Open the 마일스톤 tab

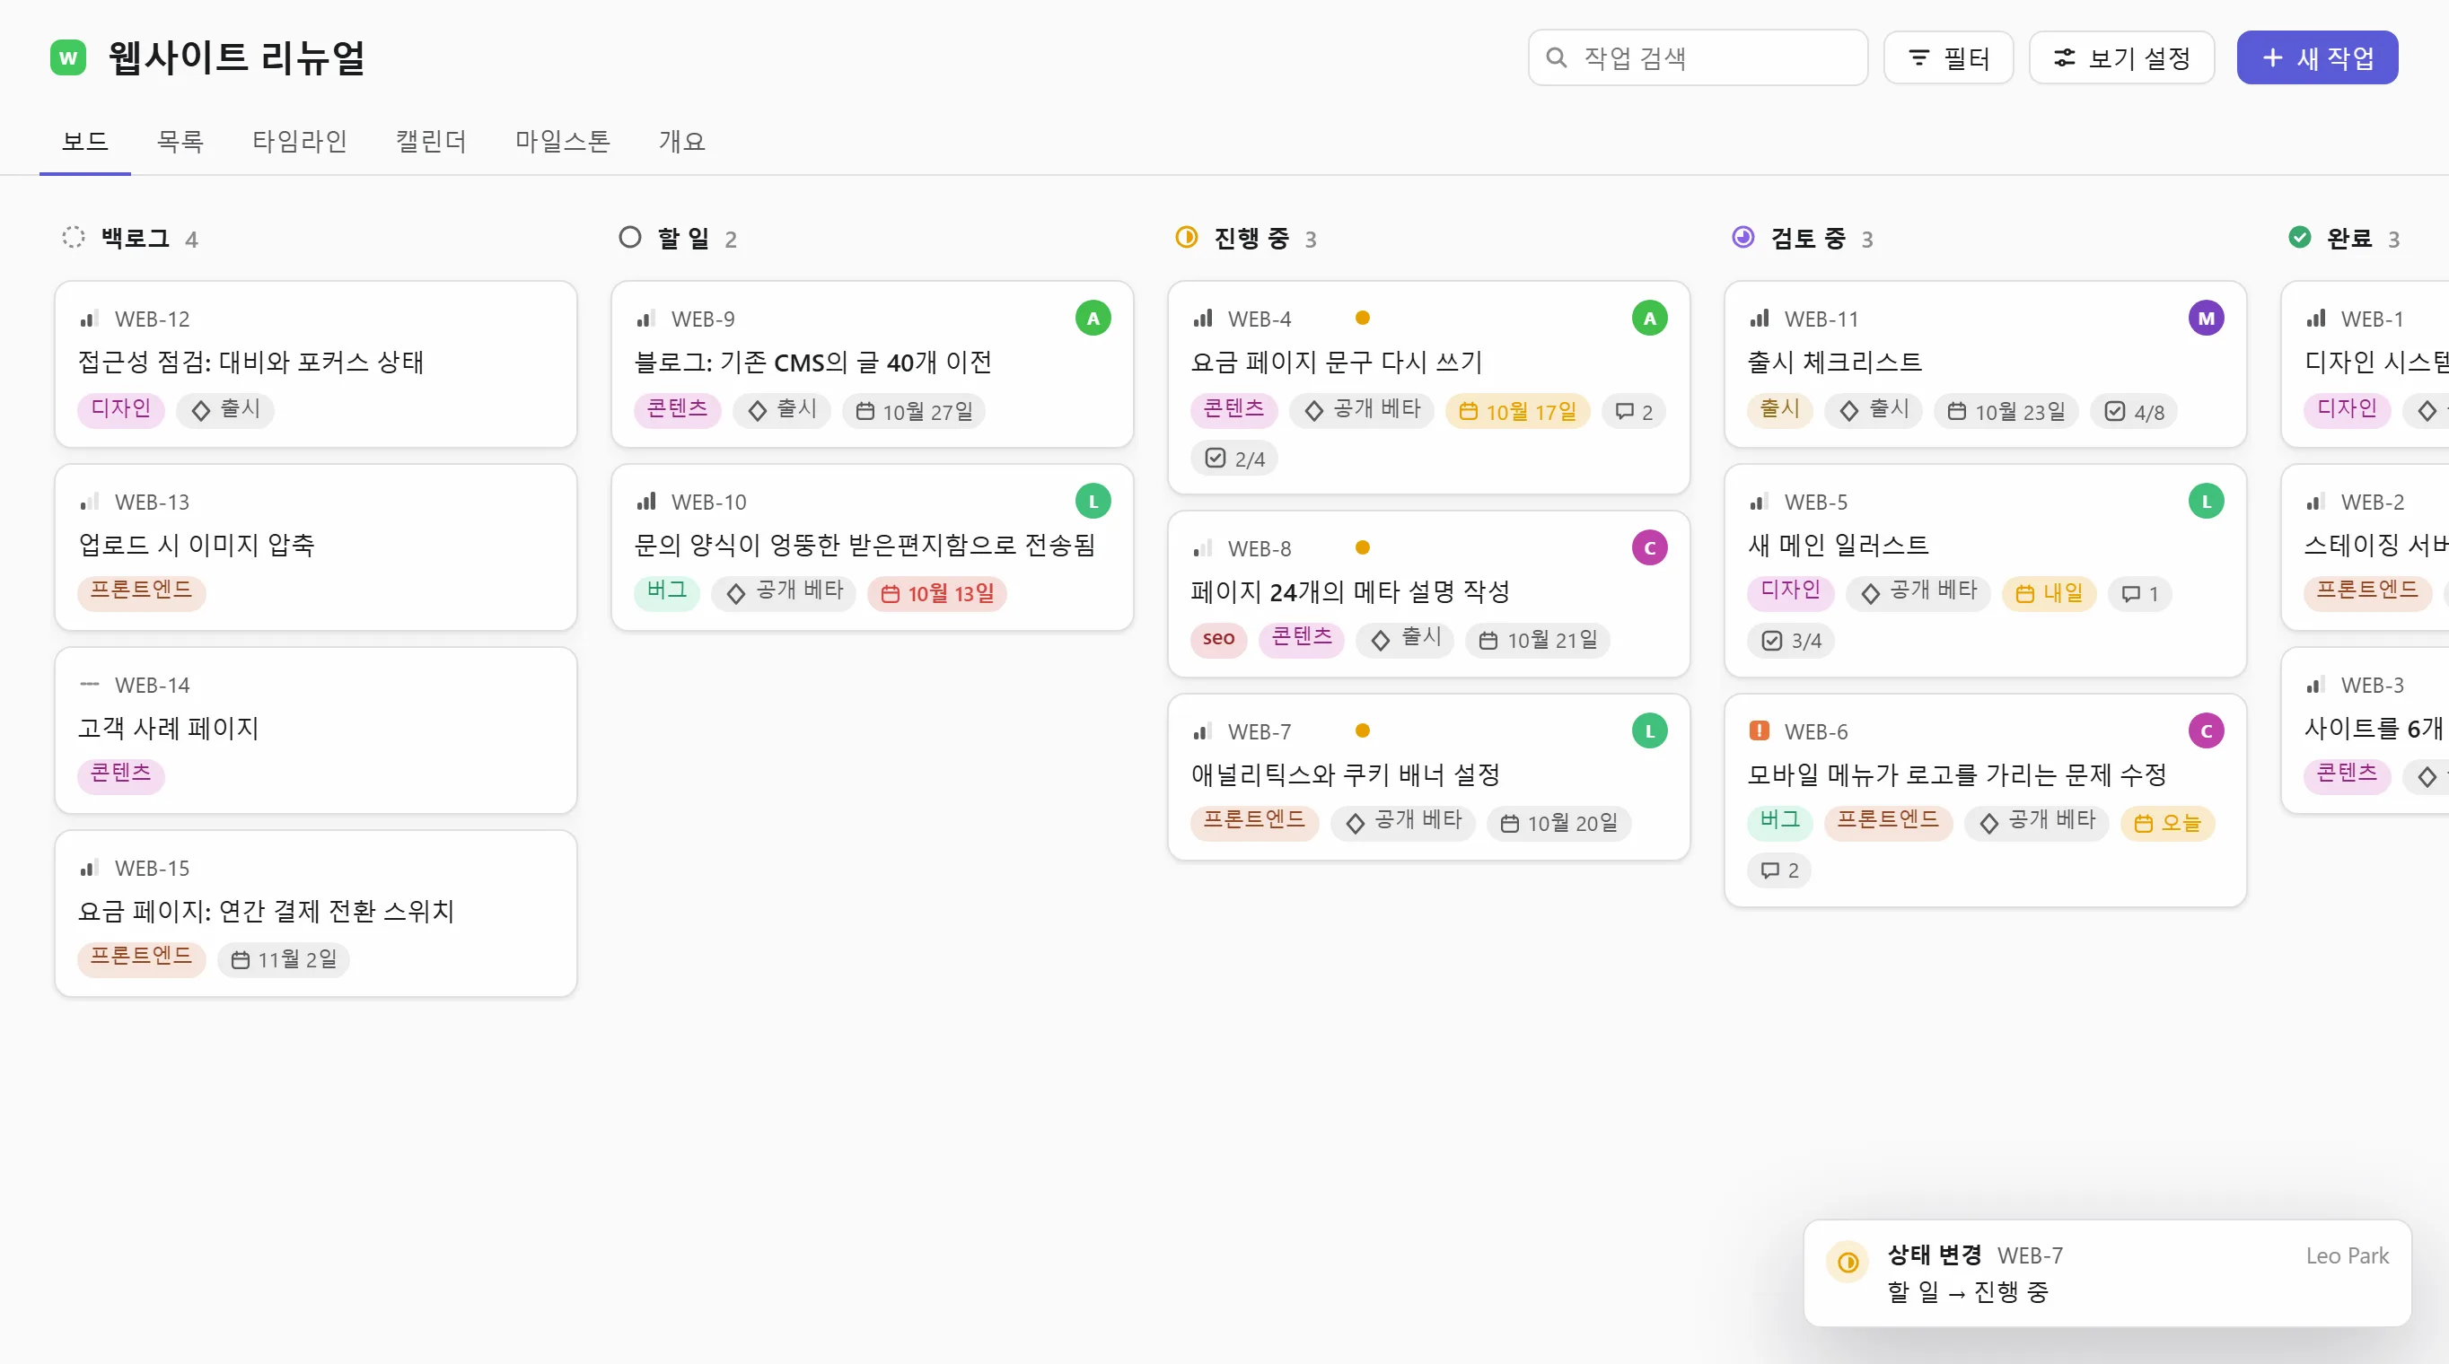562,142
